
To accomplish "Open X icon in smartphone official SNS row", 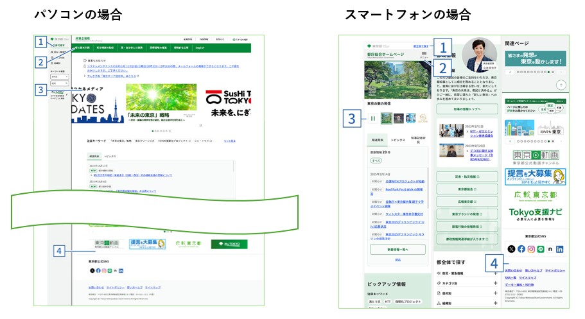I will (511, 249).
